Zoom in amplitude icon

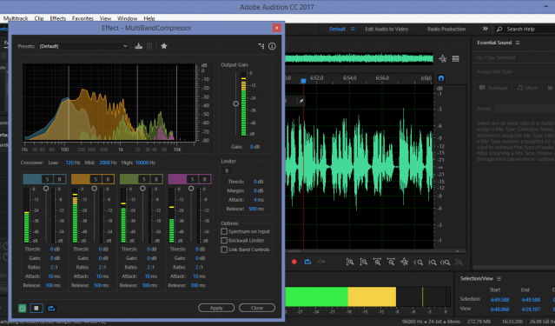coord(350,263)
